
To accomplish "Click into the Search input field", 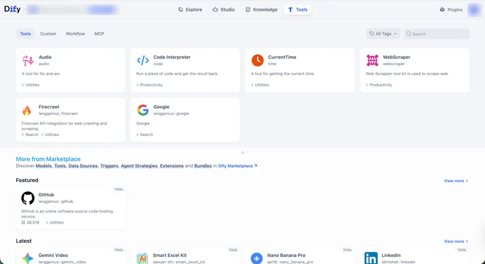I will [x=436, y=33].
